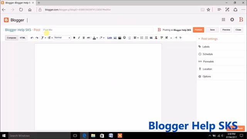Switch to Compose mode

12,38
